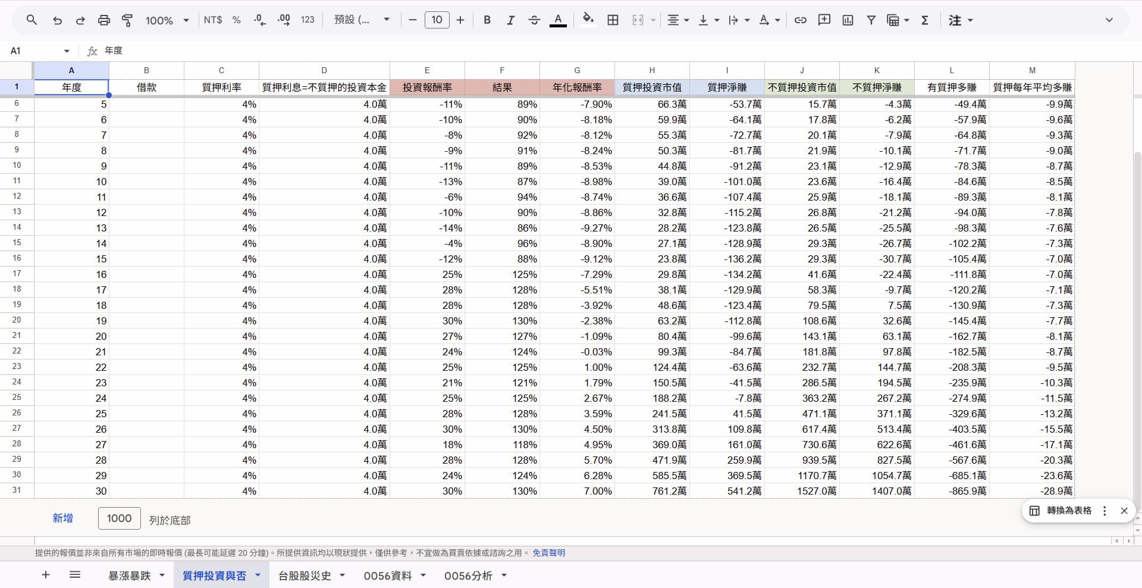Click the formula bar showing 年度
The height and width of the screenshot is (588, 1142).
point(619,51)
